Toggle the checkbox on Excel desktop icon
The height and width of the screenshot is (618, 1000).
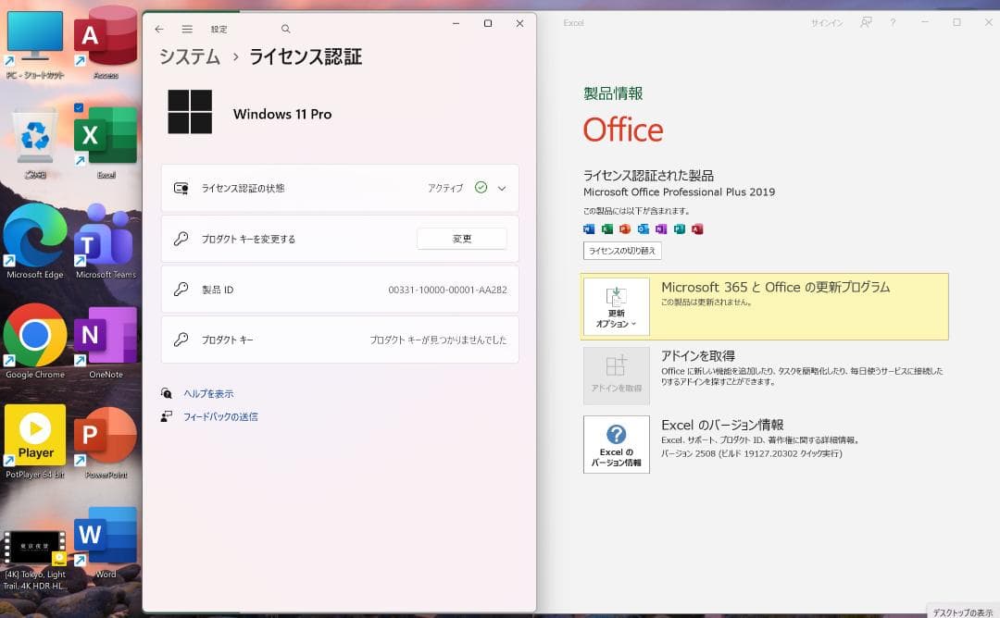(79, 108)
